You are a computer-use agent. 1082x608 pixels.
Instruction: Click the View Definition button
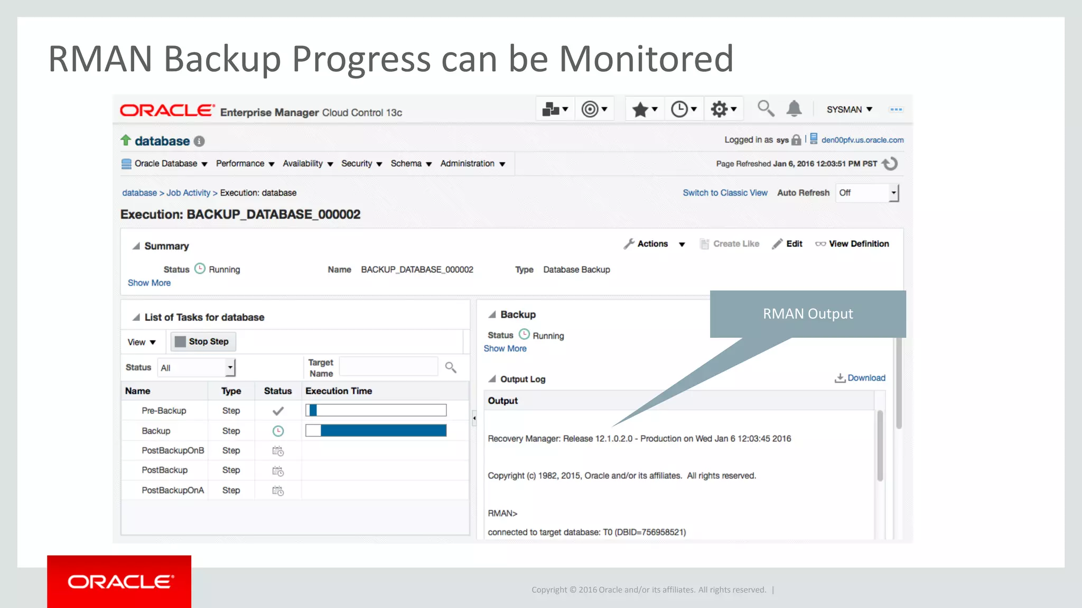coord(852,244)
